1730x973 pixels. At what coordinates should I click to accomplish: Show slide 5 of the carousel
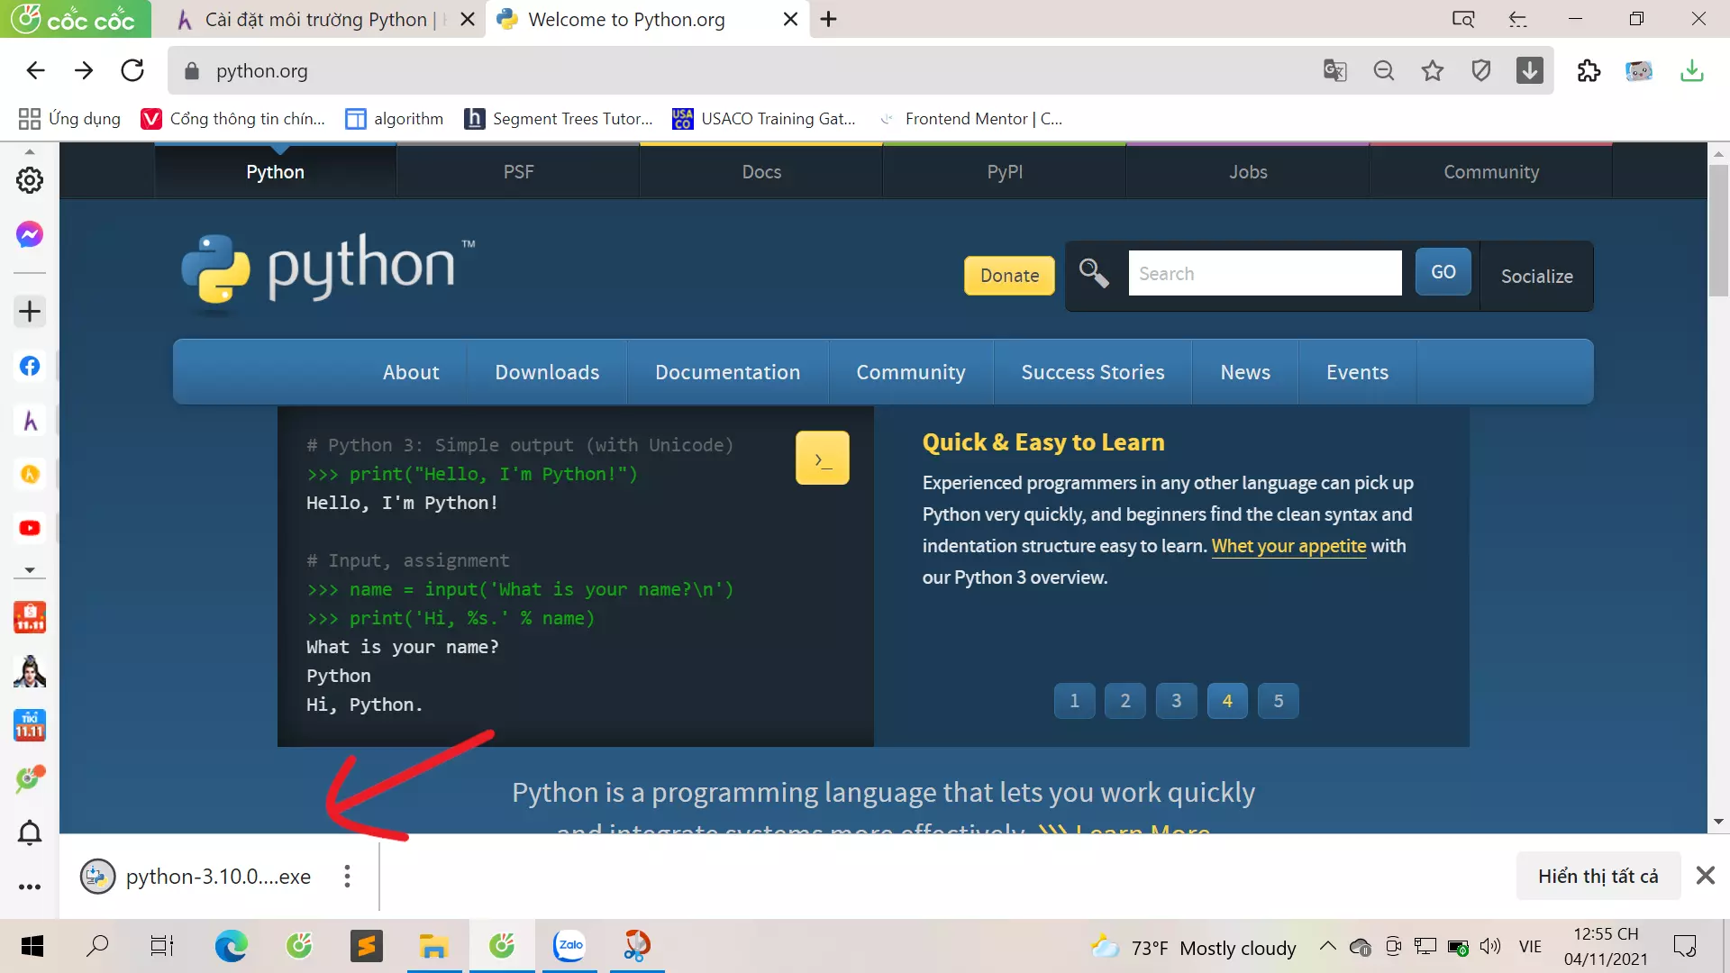(x=1278, y=701)
